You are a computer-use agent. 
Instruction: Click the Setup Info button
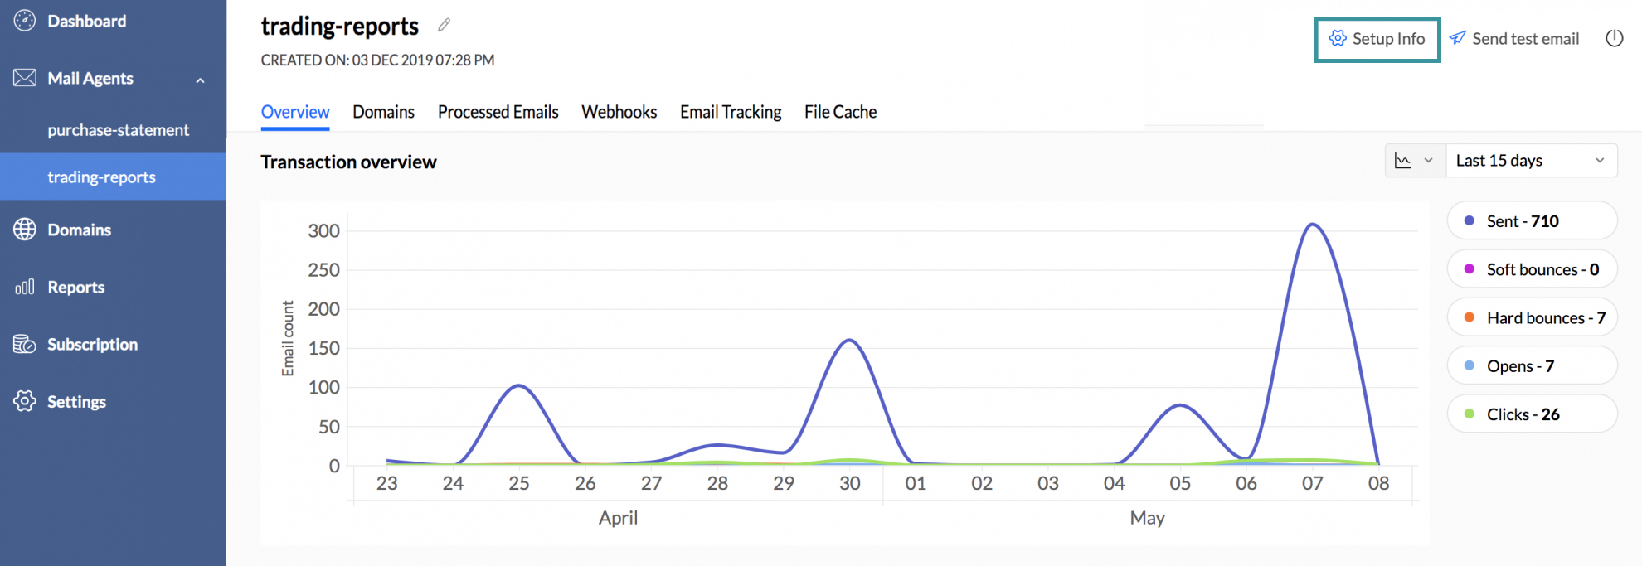(x=1377, y=39)
